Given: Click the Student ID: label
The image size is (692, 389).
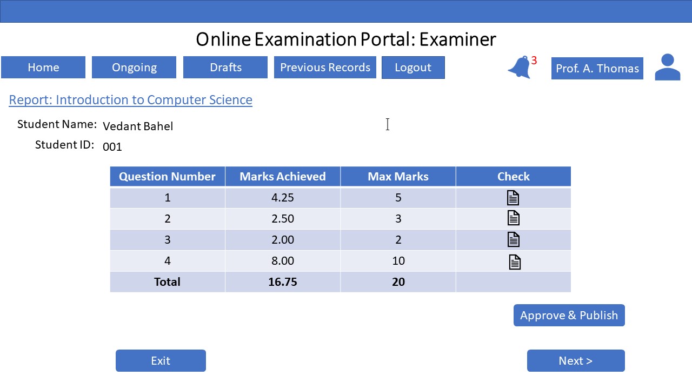Looking at the screenshot, I should click(x=65, y=145).
